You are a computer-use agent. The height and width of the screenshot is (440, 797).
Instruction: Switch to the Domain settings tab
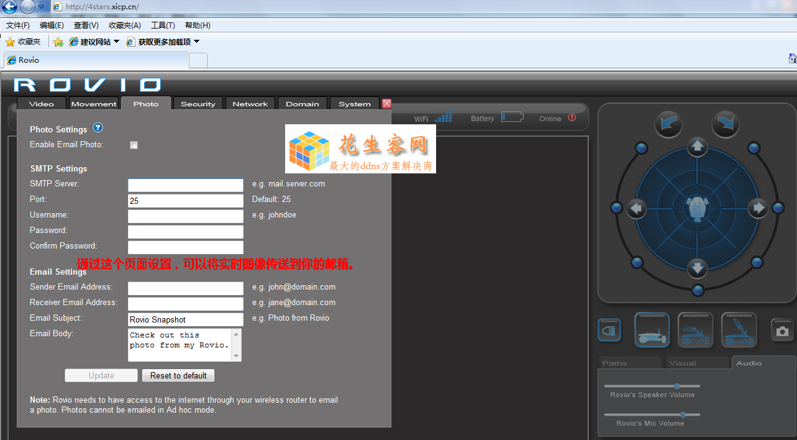click(x=303, y=104)
